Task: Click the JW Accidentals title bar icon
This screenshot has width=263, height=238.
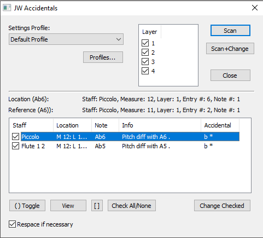Action: 7,8
